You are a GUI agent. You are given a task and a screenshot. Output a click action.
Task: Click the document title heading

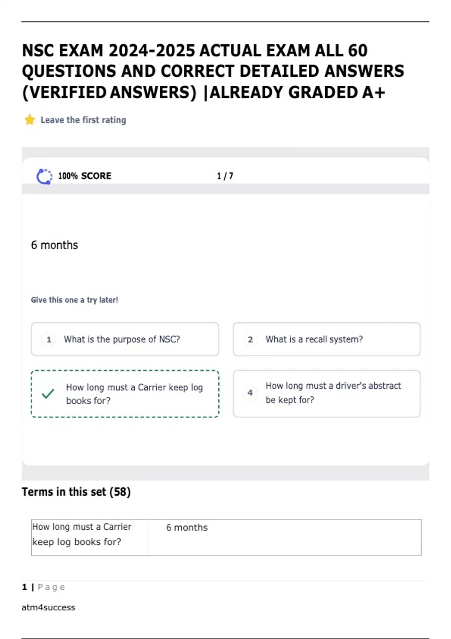point(213,71)
